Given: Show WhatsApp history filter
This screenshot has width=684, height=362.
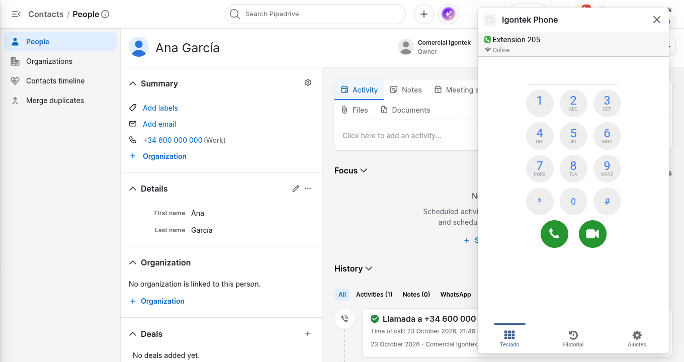Looking at the screenshot, I should pyautogui.click(x=456, y=294).
